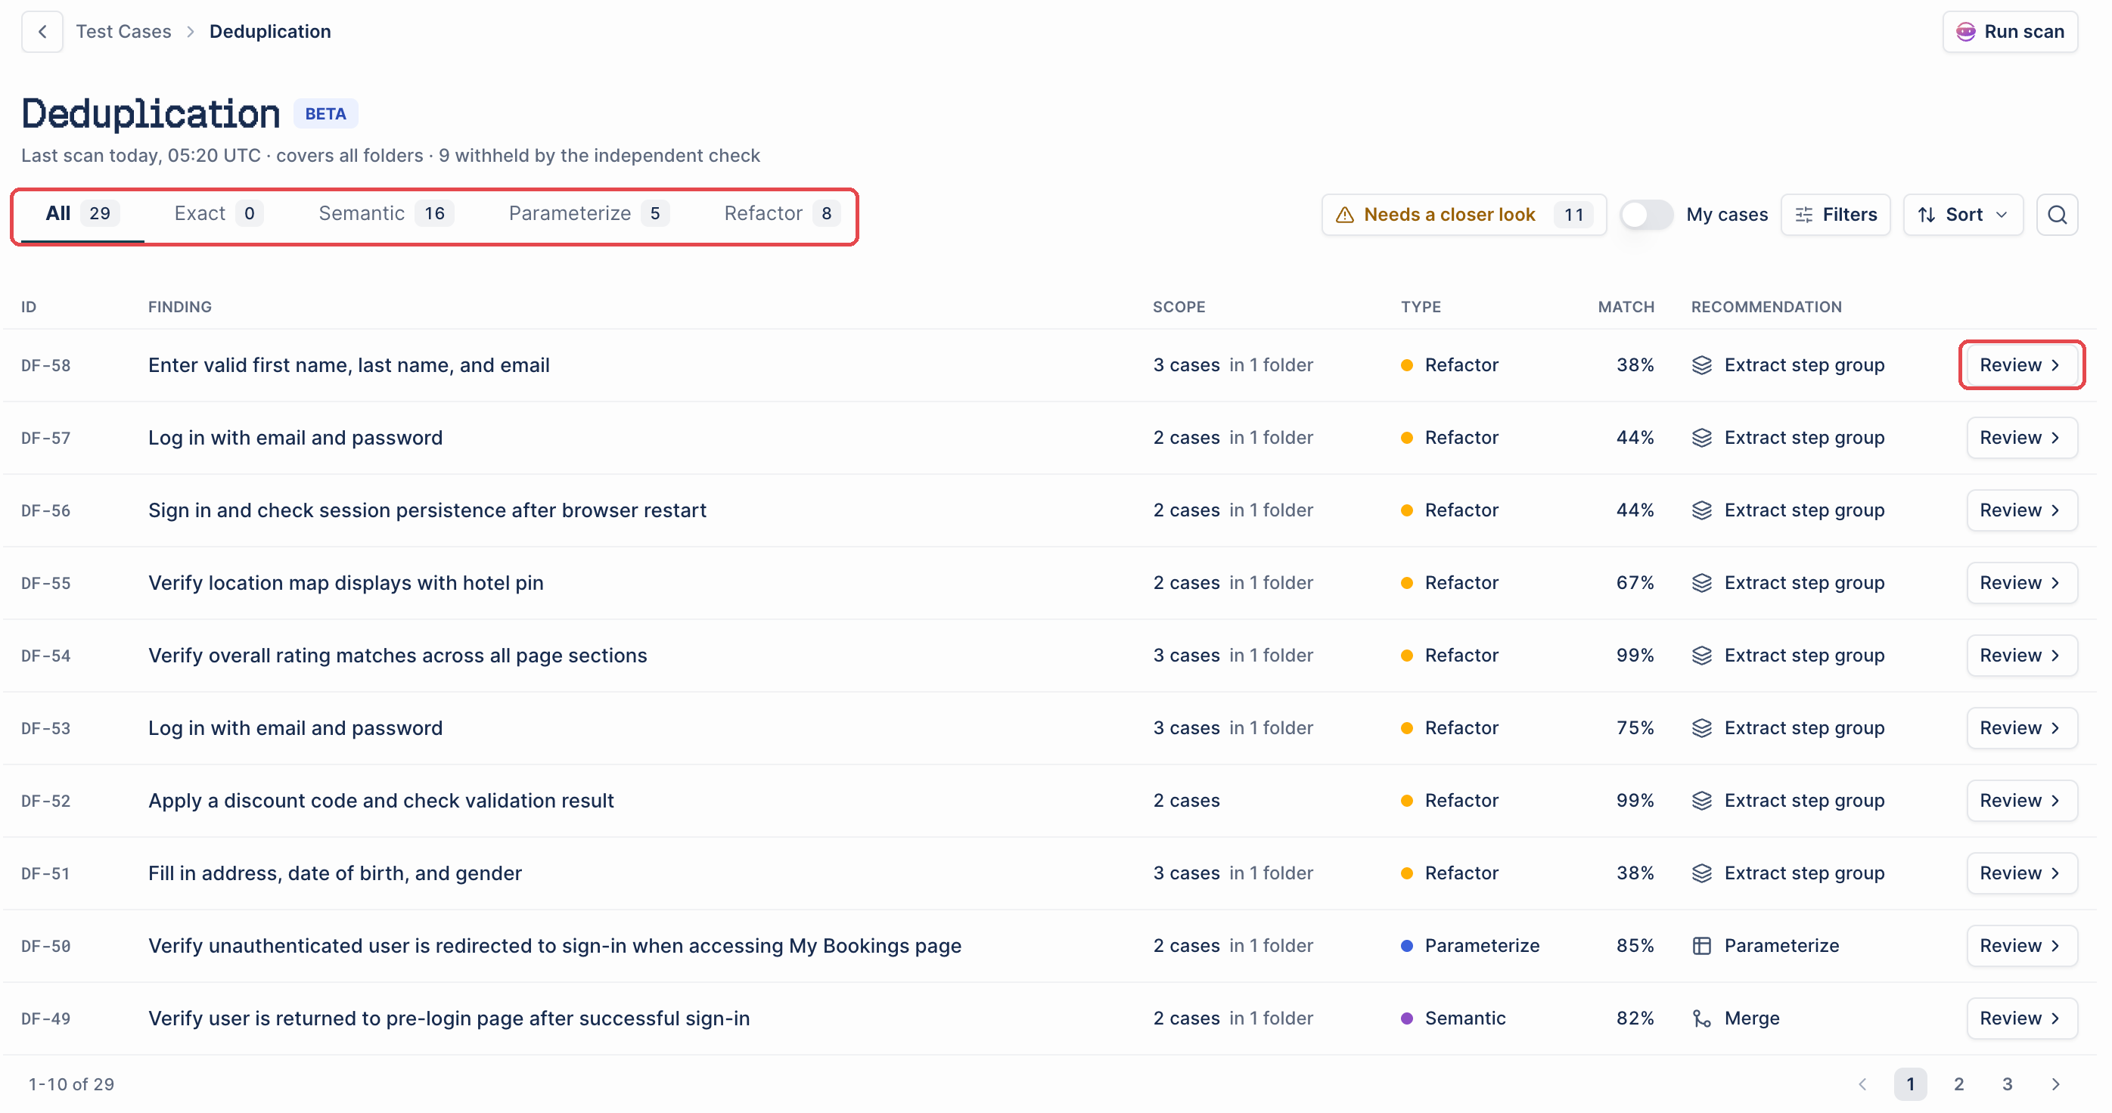Review finding DF-51
This screenshot has height=1113, width=2112.
click(2021, 873)
